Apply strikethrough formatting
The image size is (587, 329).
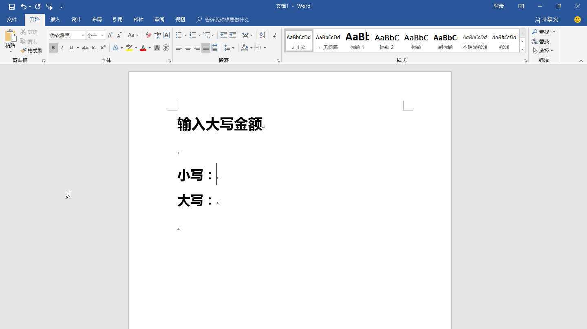pos(85,48)
